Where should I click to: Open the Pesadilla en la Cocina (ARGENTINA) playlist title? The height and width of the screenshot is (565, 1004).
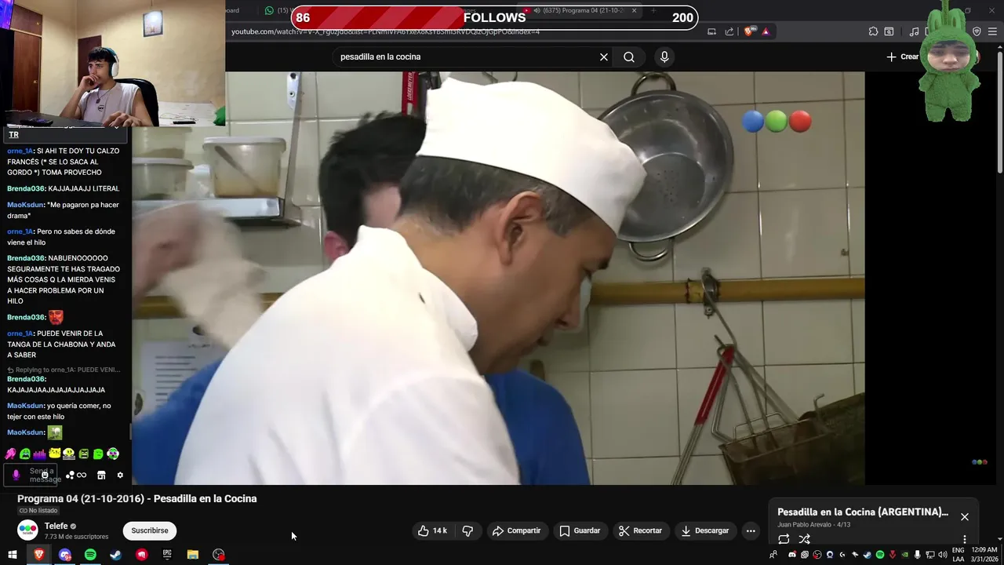click(863, 512)
